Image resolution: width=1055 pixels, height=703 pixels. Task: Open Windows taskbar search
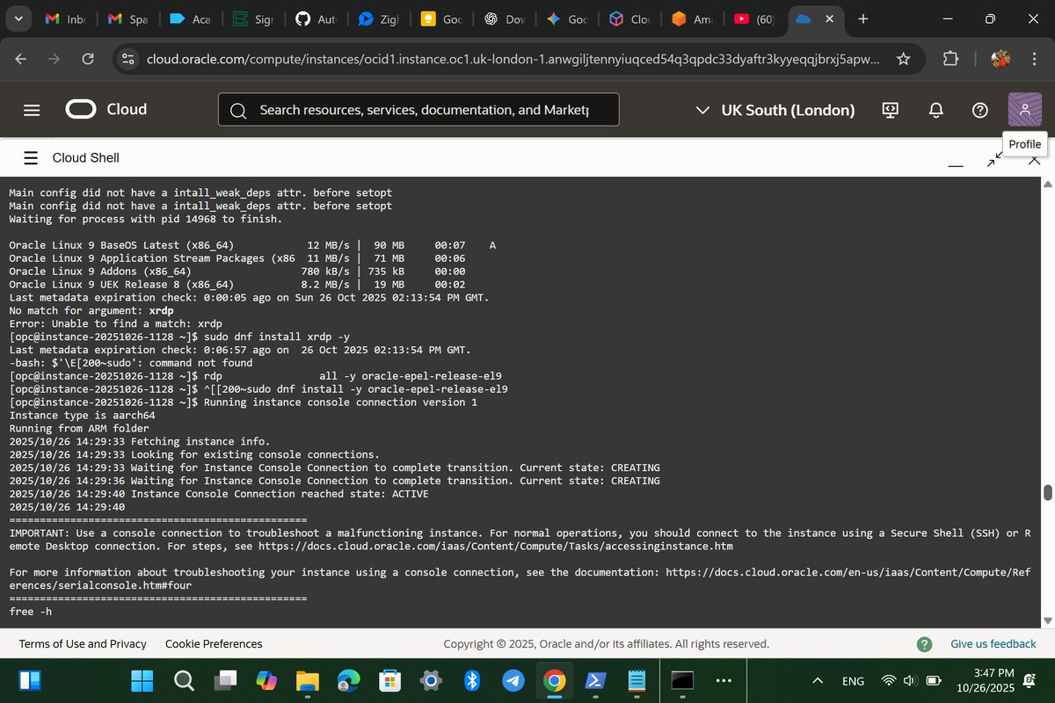coord(184,680)
